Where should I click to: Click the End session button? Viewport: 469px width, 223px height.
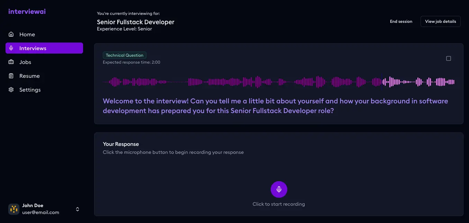pyautogui.click(x=401, y=21)
